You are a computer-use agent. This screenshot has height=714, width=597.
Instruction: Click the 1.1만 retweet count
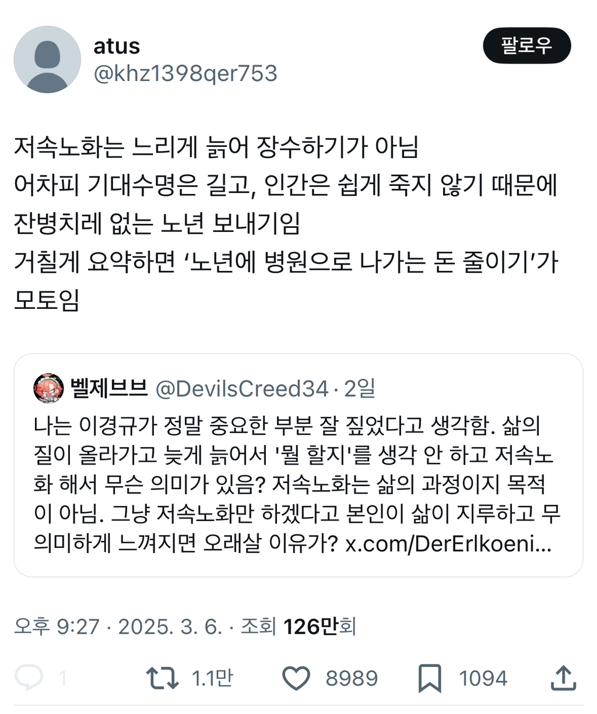212,678
